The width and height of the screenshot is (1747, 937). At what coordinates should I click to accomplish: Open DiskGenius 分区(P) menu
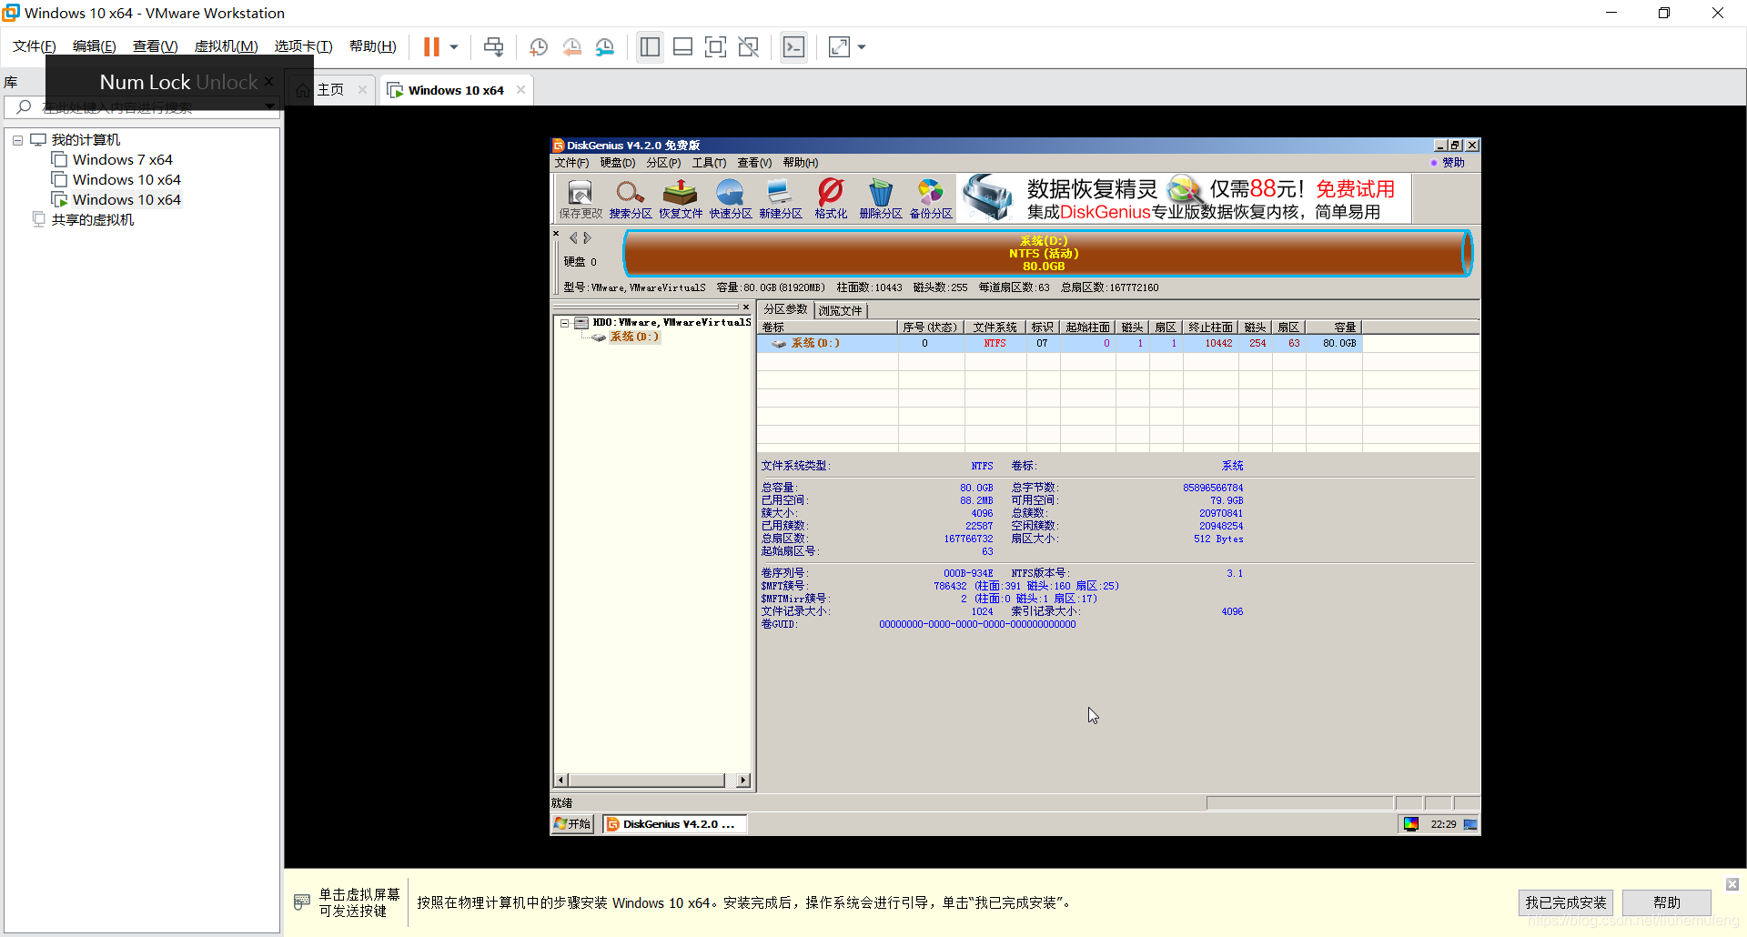pos(663,163)
